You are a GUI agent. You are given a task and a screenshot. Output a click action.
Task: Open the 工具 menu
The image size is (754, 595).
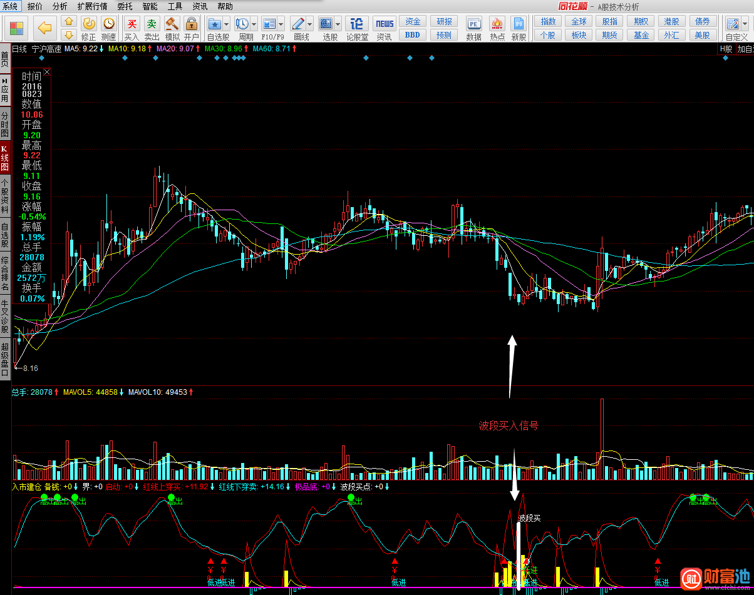click(175, 6)
